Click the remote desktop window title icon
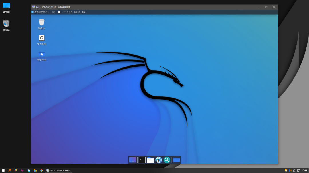Image resolution: width=309 pixels, height=173 pixels. coord(34,7)
